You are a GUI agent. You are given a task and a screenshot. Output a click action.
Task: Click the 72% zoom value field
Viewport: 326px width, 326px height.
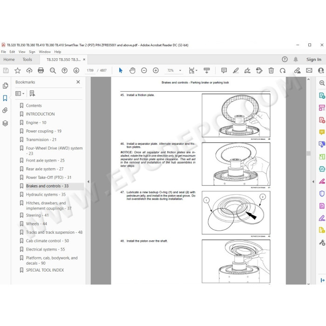[170, 70]
